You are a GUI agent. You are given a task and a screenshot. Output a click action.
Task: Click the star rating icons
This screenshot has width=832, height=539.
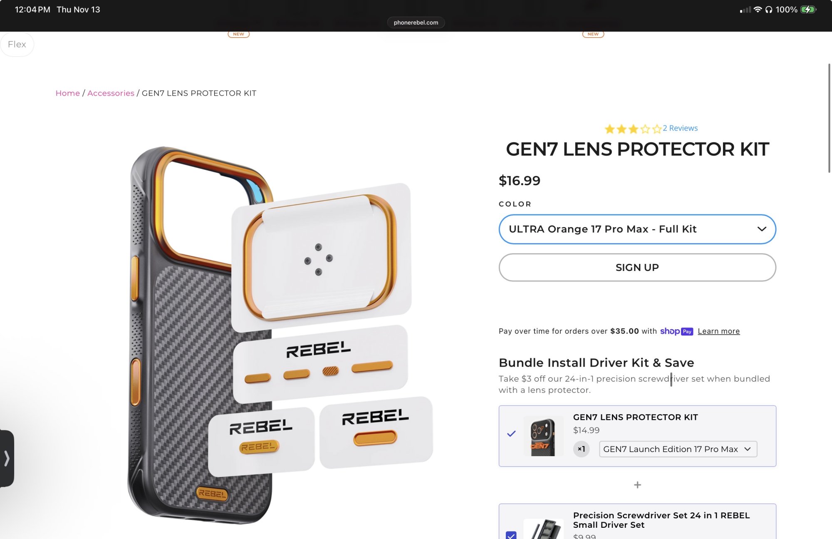click(x=633, y=129)
